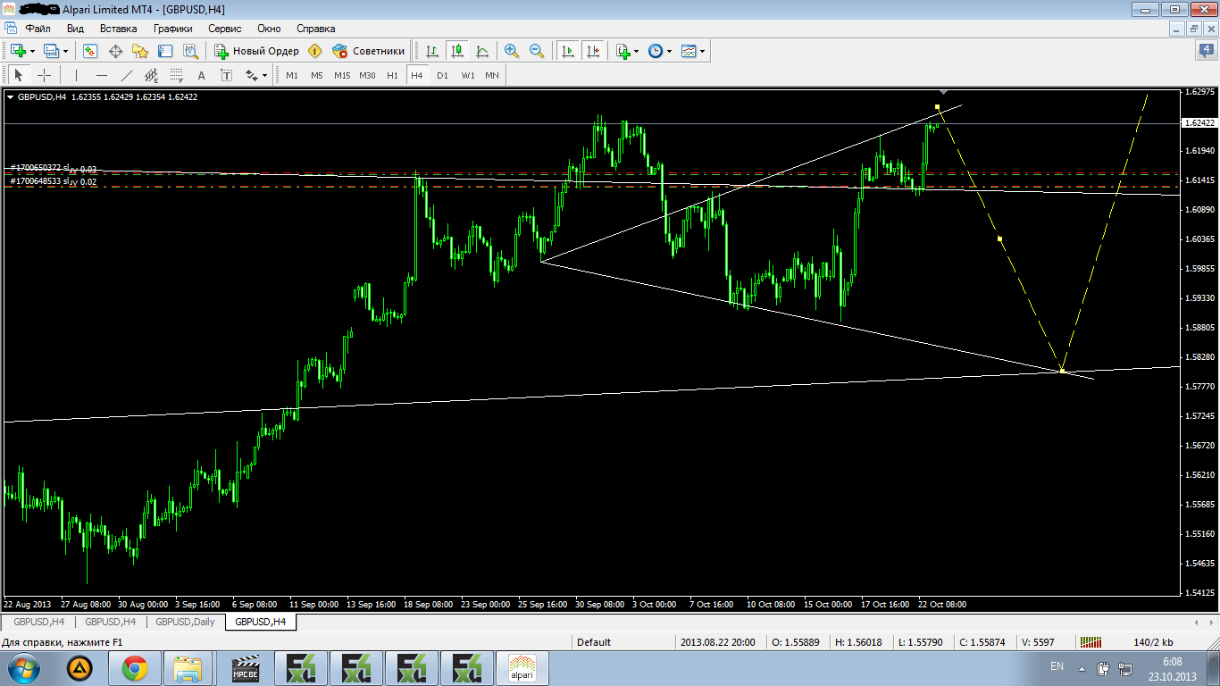The image size is (1220, 686).
Task: Set timeframe to H1
Action: (x=392, y=75)
